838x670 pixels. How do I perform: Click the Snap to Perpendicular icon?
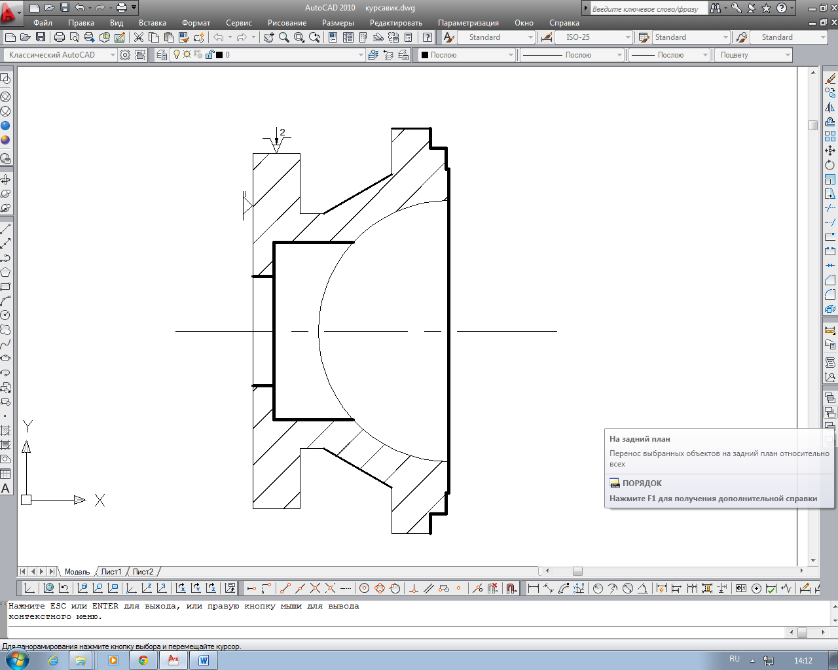414,588
